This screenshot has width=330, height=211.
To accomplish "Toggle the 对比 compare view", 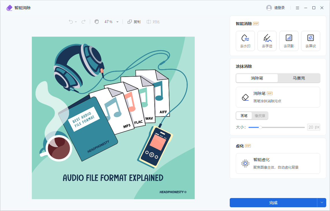I will pyautogui.click(x=153, y=22).
